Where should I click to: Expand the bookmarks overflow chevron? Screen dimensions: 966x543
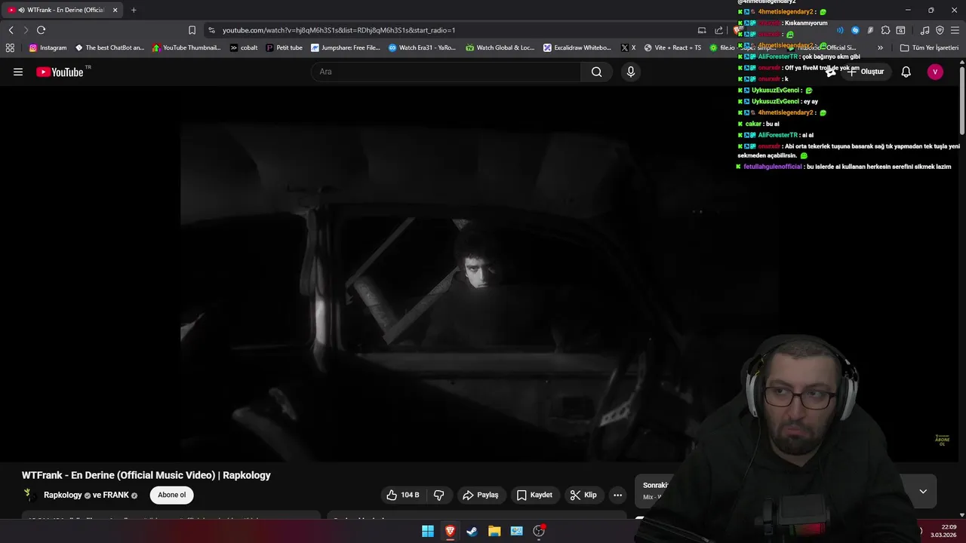click(880, 48)
